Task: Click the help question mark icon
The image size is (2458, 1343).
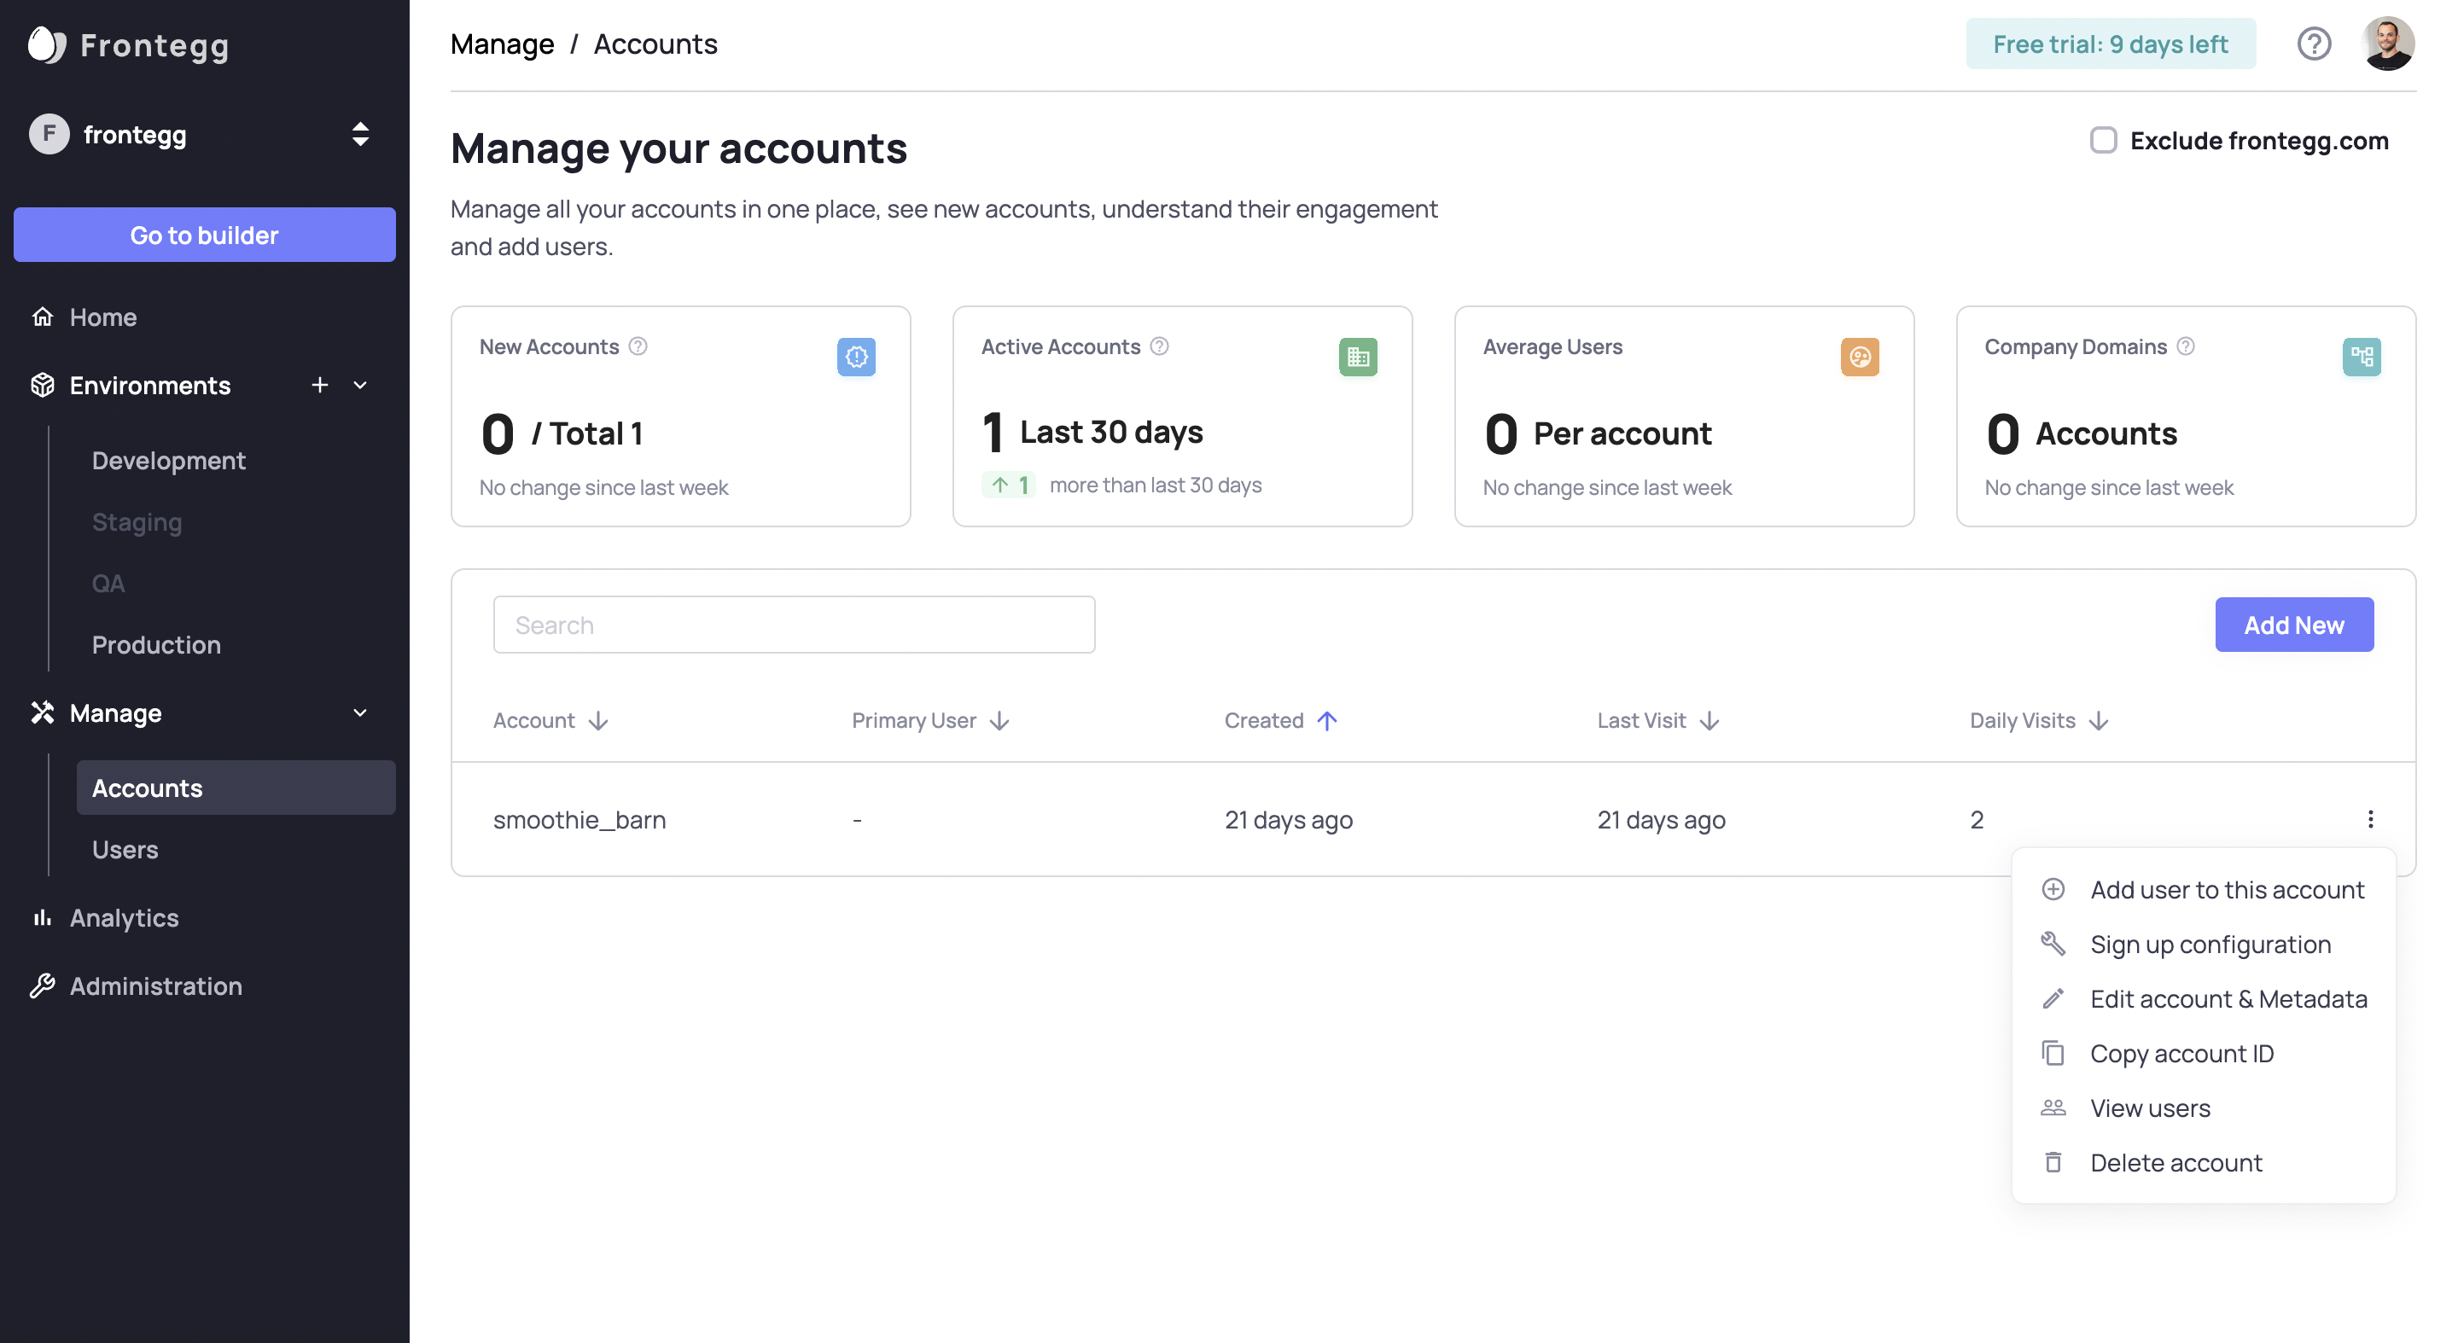Action: pyautogui.click(x=2314, y=44)
